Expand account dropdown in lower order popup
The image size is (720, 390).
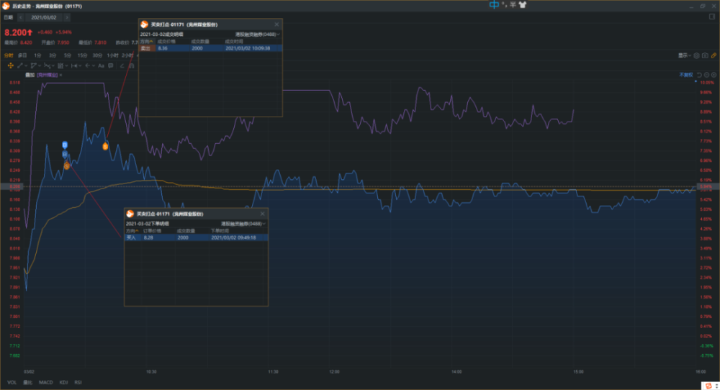pos(243,224)
